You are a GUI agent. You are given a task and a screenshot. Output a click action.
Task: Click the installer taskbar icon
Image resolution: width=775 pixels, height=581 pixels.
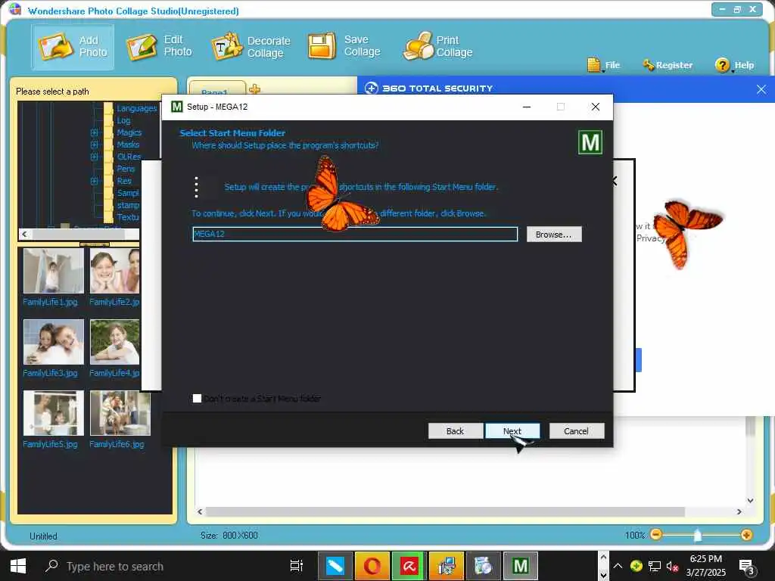point(447,566)
